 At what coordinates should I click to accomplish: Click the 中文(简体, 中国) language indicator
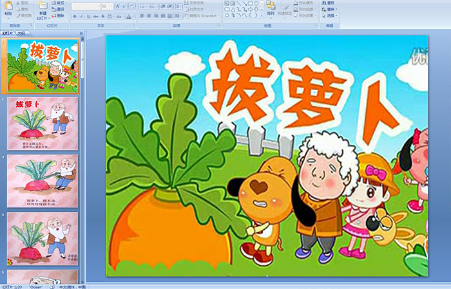(x=72, y=286)
